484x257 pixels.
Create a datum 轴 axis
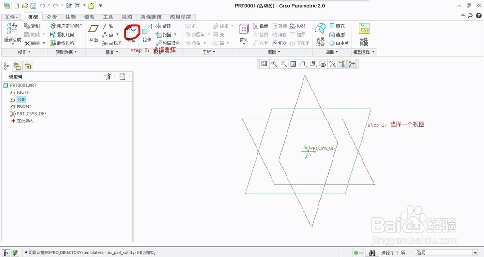(108, 26)
